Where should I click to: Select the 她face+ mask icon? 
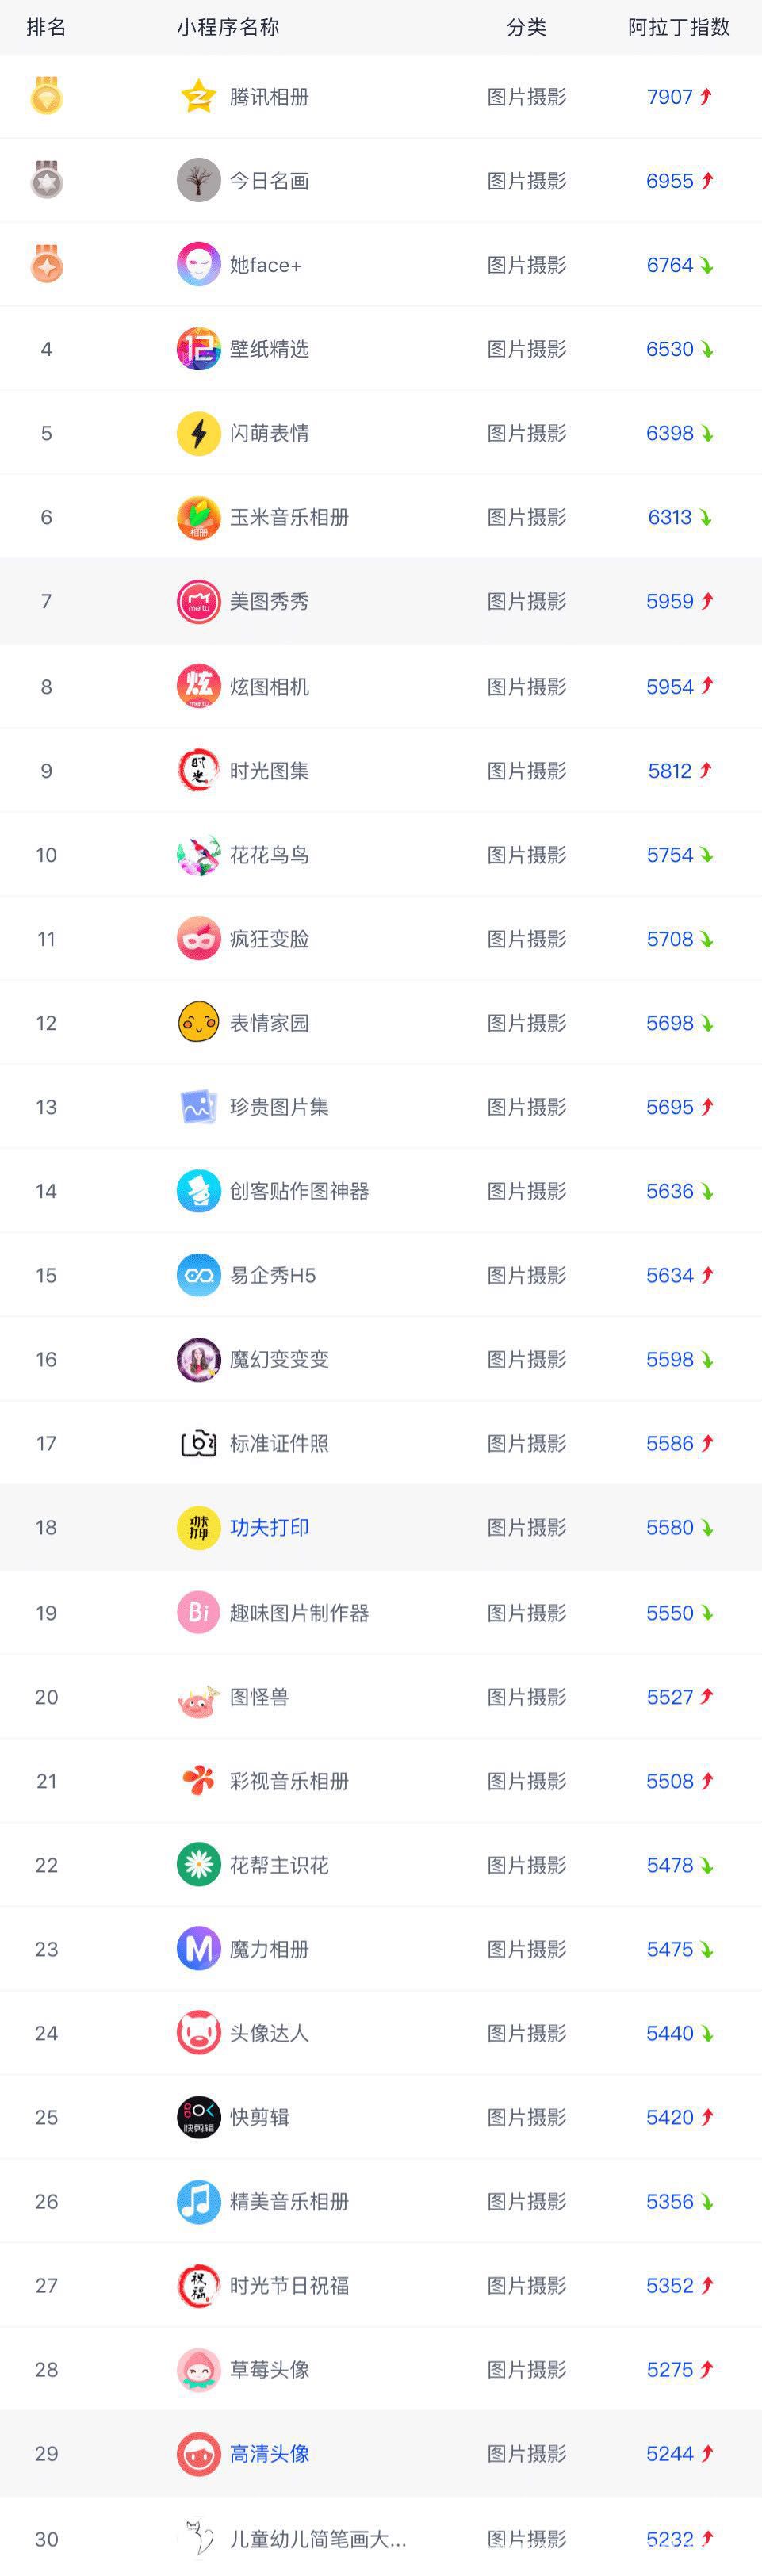(198, 265)
